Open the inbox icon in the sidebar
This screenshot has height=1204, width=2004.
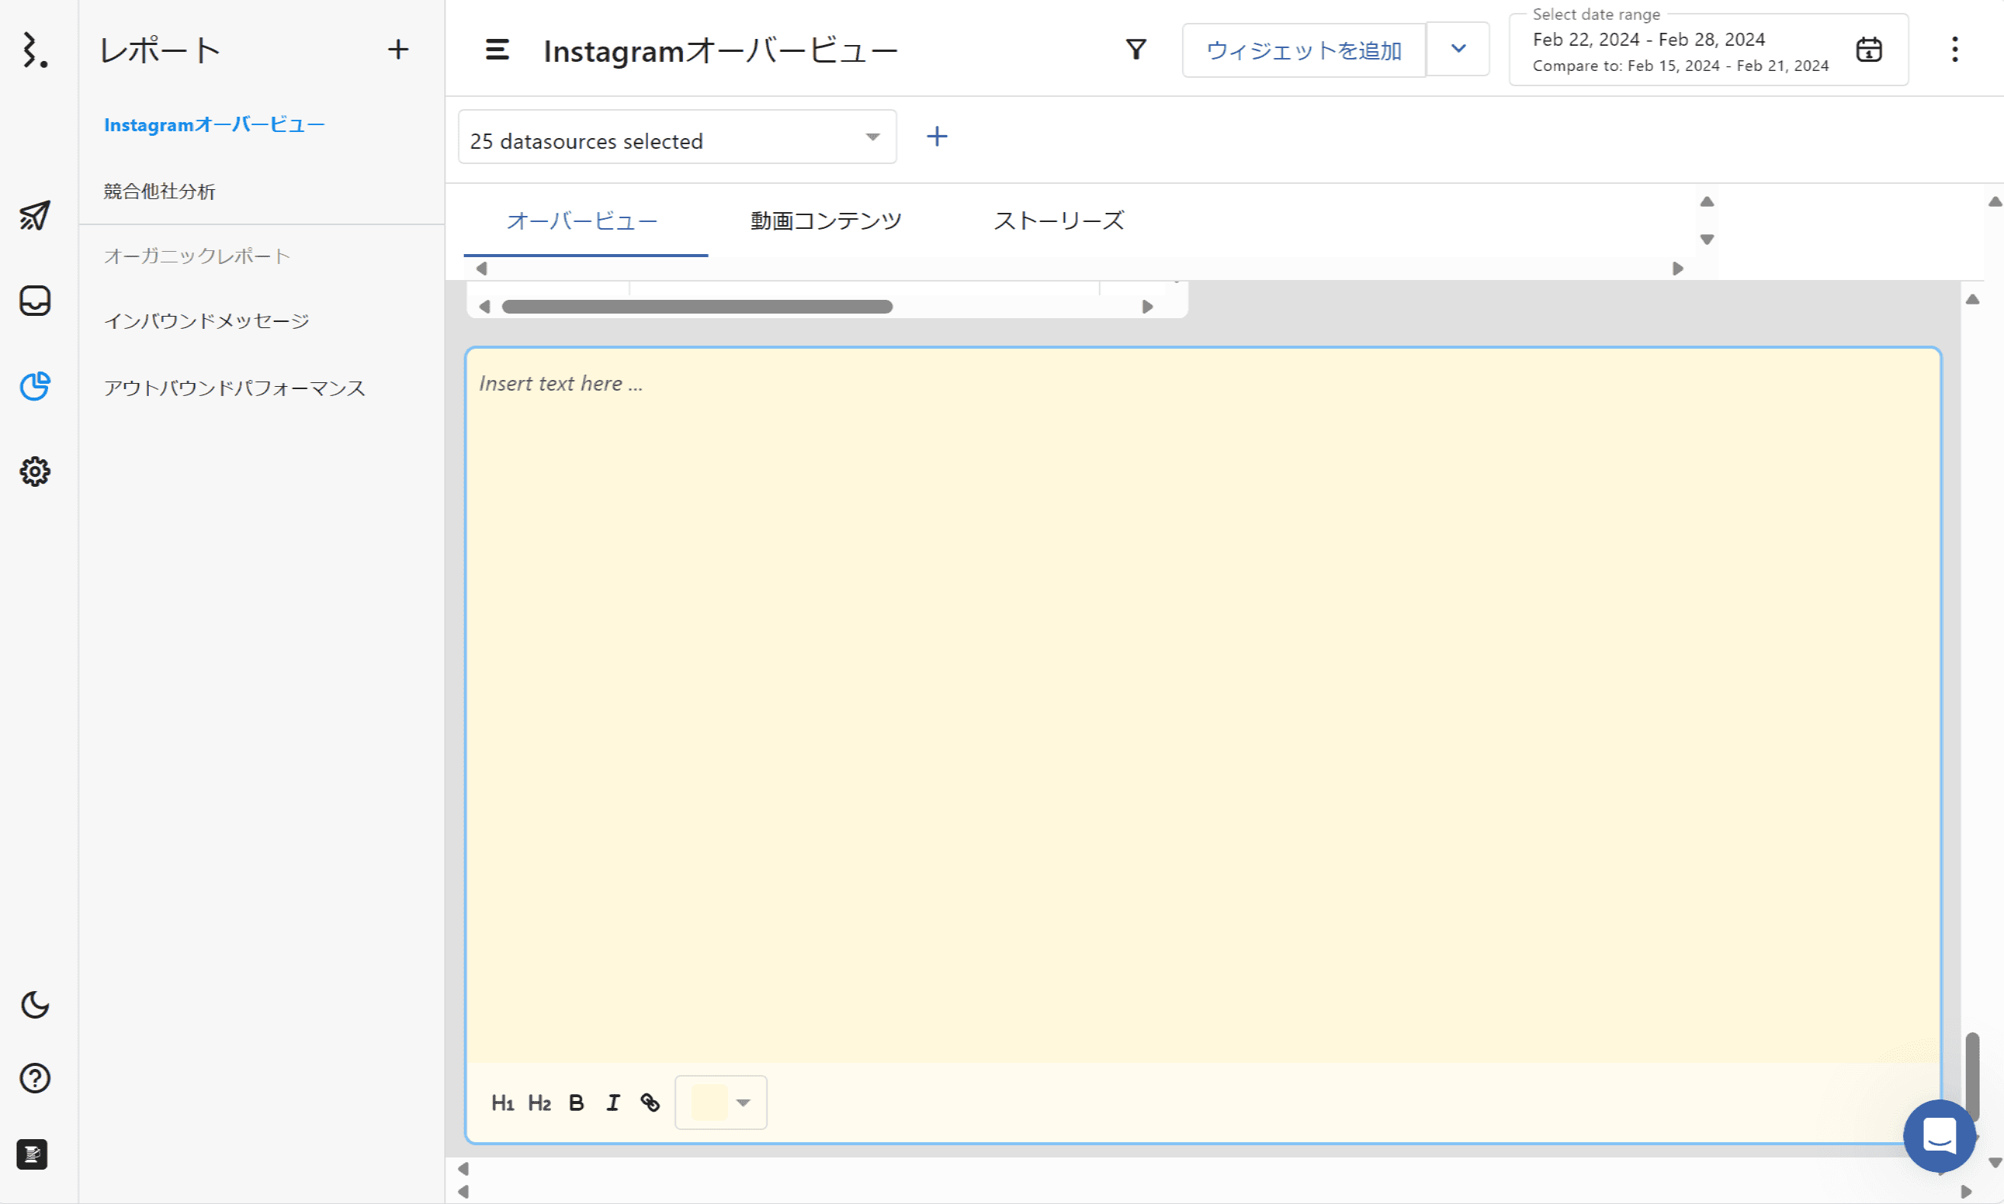34,301
